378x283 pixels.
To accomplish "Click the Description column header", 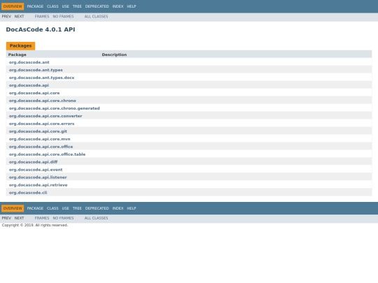I will pos(114,55).
